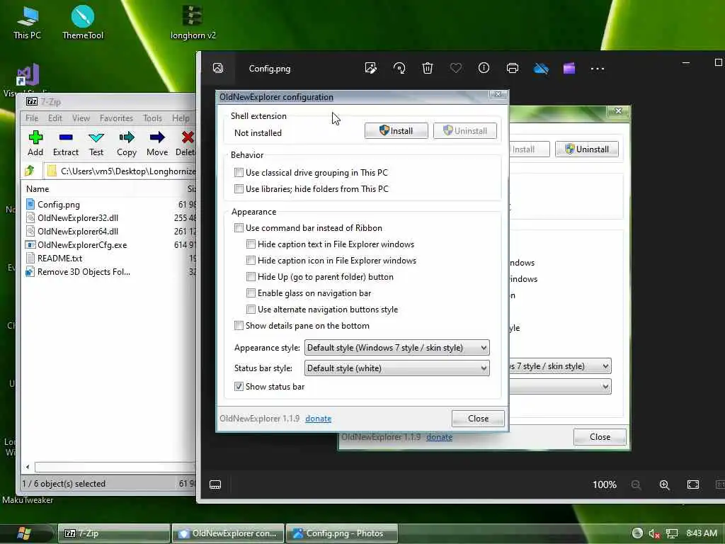Open longhorn v2 desktop icon

click(x=193, y=22)
